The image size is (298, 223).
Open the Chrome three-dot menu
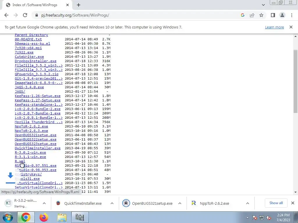(292, 15)
